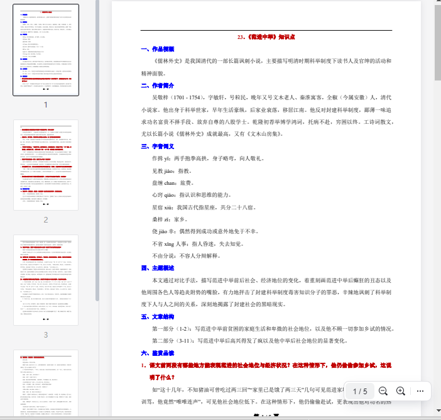Click the 1 / 5 page number field
The height and width of the screenshot is (420, 441).
point(359,391)
